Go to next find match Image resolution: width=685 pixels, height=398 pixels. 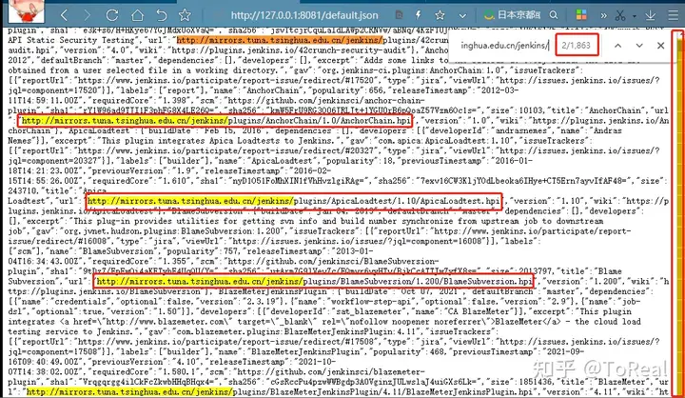639,45
